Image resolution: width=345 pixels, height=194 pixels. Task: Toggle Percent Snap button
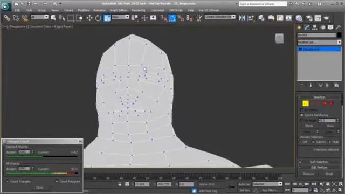181,18
